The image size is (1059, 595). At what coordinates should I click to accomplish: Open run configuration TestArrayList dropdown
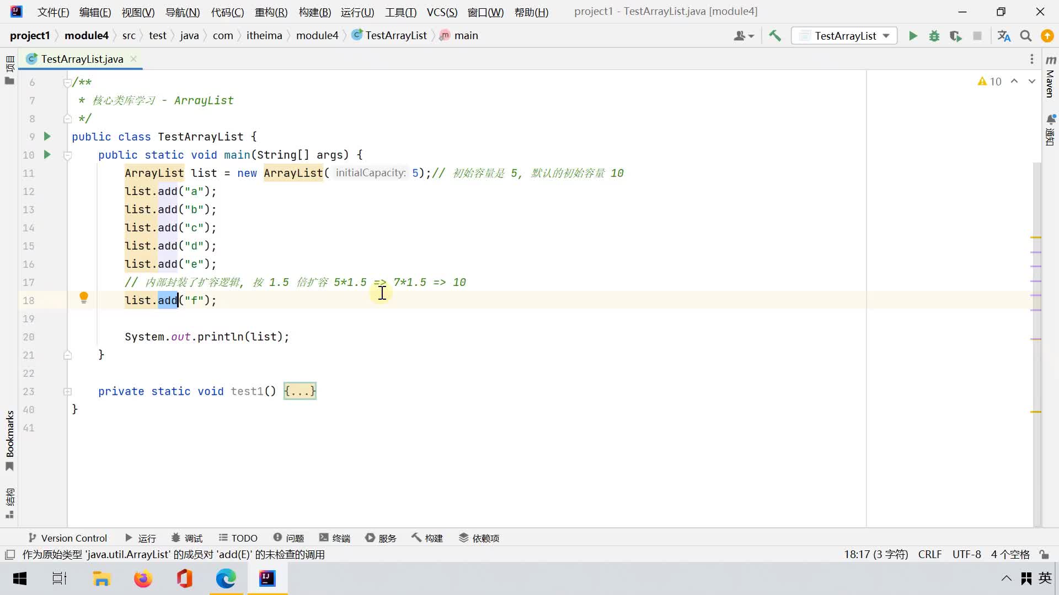point(844,36)
